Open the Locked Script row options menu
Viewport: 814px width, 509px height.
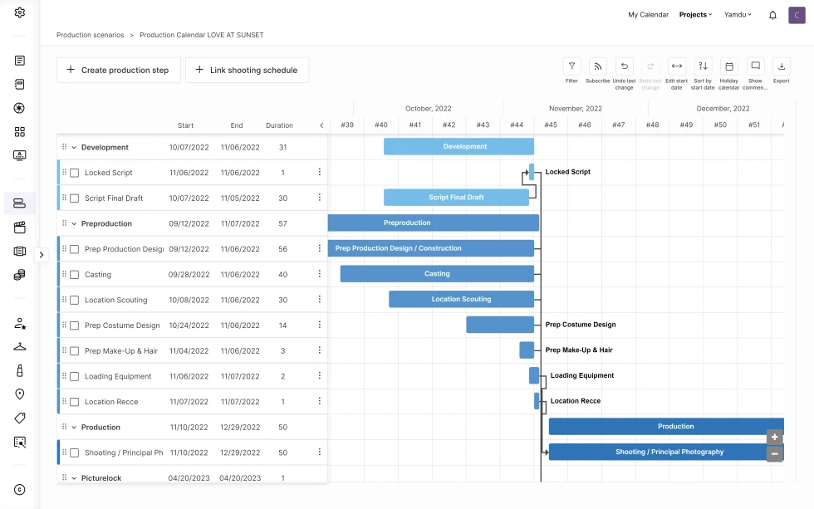(x=319, y=172)
